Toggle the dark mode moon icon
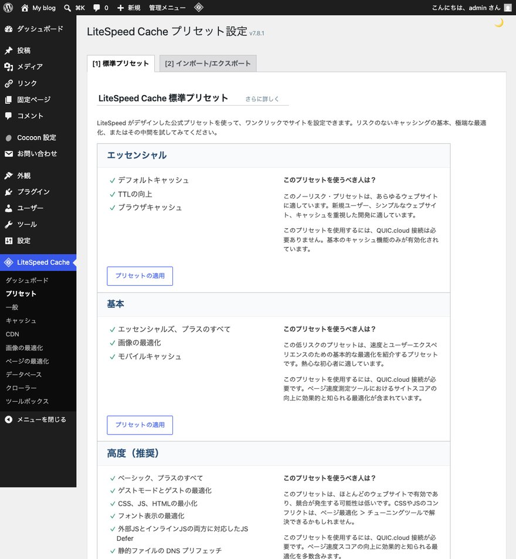The image size is (516, 559). [x=499, y=23]
